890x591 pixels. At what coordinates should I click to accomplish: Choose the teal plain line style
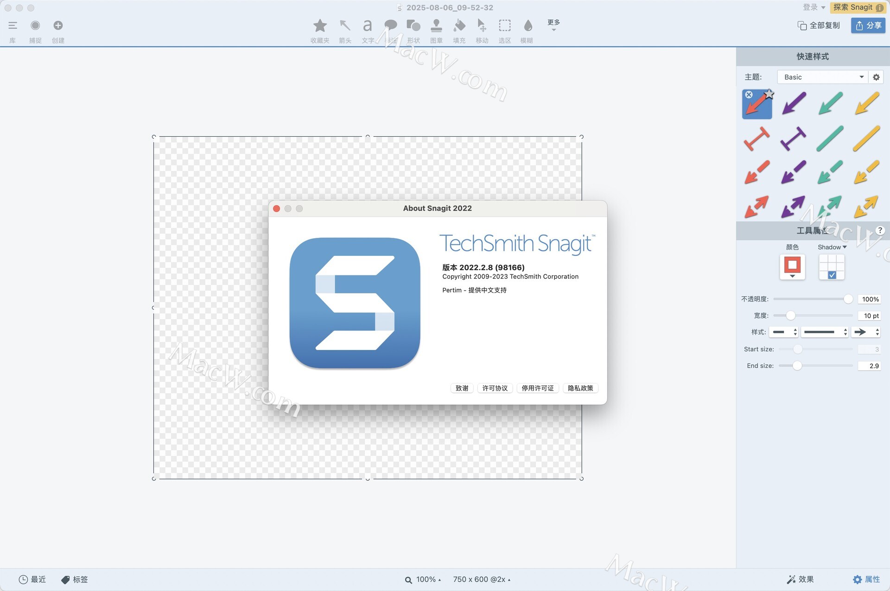(x=830, y=138)
